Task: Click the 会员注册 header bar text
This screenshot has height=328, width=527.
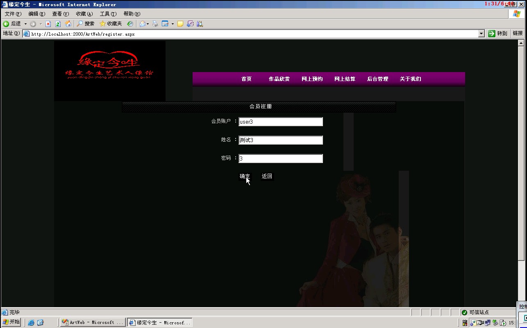Action: coord(261,106)
